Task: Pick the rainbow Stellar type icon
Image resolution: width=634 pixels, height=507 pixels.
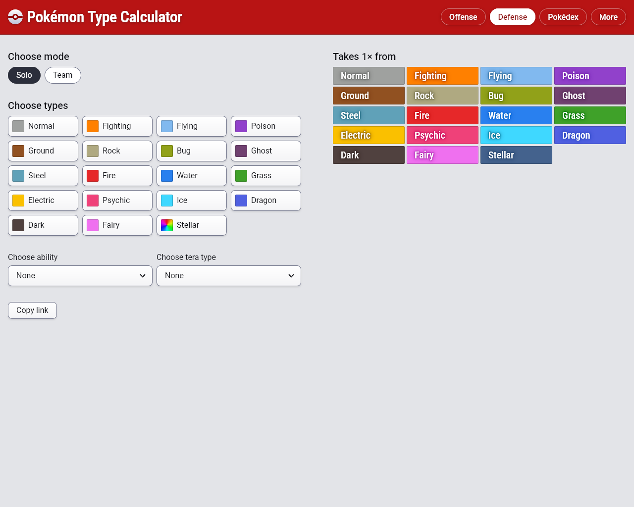Action: (x=167, y=225)
